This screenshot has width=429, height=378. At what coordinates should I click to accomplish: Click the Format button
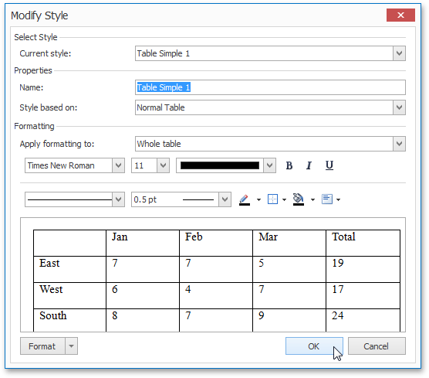(42, 346)
